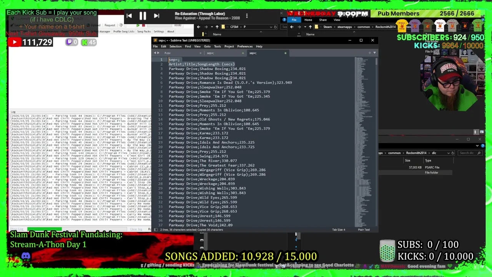Pause the Re-Education song playback
The width and height of the screenshot is (492, 277).
(x=143, y=16)
